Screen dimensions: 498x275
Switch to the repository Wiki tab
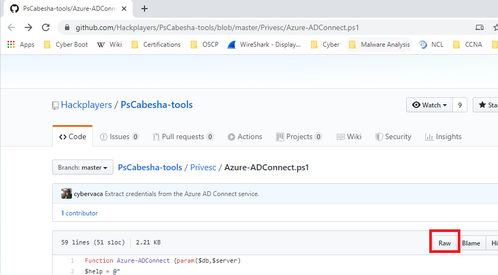[x=349, y=136]
